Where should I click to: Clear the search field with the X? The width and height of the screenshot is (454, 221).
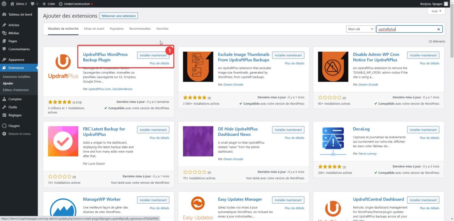click(x=439, y=29)
